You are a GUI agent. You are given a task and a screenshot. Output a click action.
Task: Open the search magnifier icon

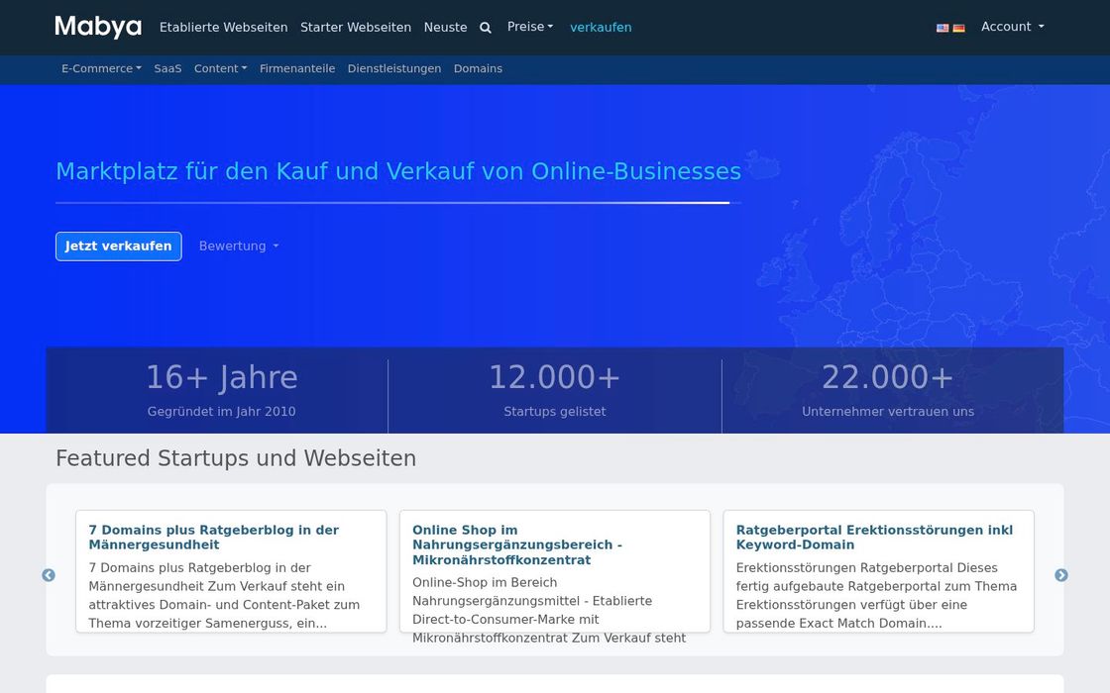pos(486,28)
